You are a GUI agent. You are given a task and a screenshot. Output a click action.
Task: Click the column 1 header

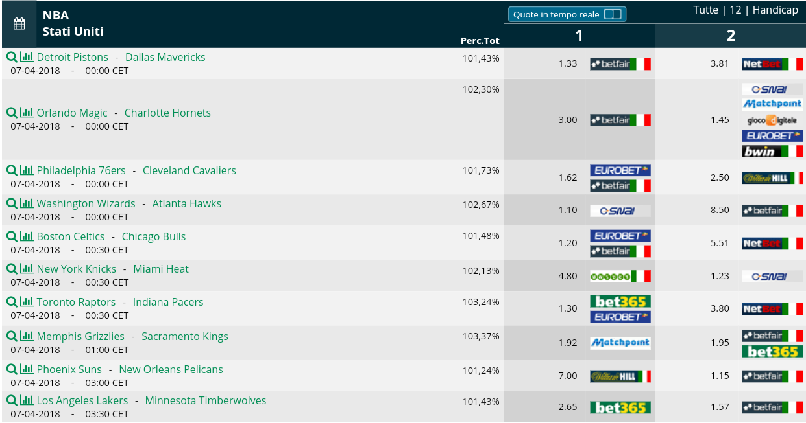point(580,36)
